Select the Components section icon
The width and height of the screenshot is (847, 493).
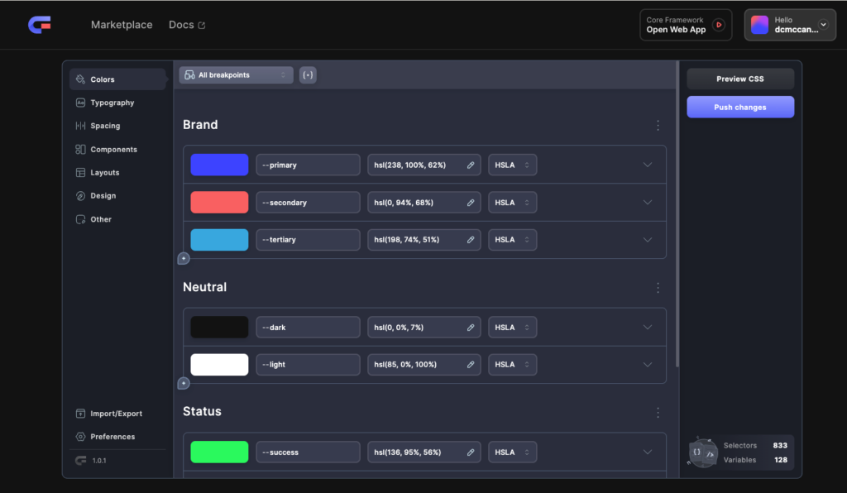click(82, 149)
